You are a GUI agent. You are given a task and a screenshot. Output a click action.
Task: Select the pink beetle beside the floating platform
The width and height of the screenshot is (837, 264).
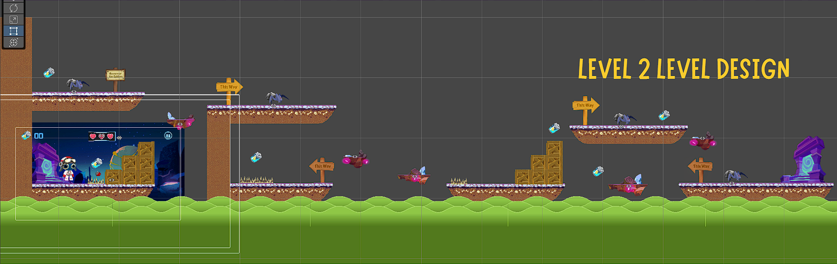(703, 141)
